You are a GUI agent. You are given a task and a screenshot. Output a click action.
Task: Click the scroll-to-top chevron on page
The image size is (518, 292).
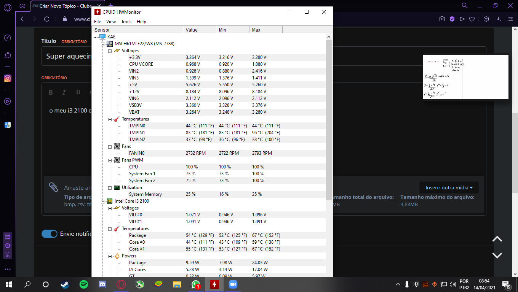(x=497, y=239)
